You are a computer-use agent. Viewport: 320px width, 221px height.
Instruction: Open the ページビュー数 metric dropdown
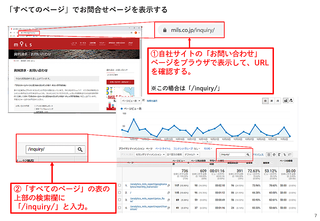click(x=131, y=101)
